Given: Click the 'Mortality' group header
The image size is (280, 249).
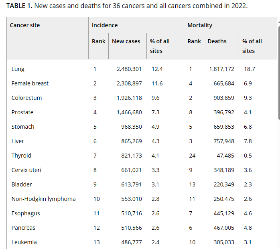Looking at the screenshot, I should point(200,25).
